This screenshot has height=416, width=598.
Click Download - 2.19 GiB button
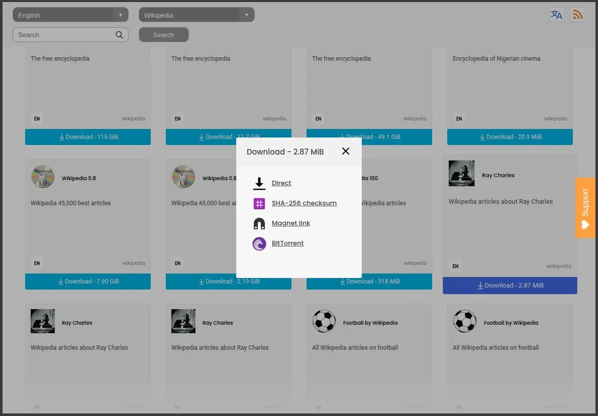[x=229, y=281]
